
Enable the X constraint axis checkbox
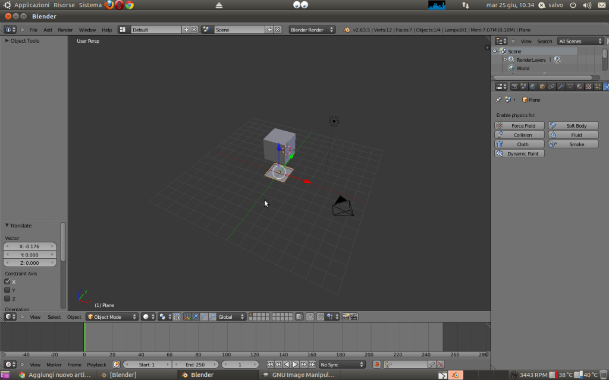[x=8, y=281]
